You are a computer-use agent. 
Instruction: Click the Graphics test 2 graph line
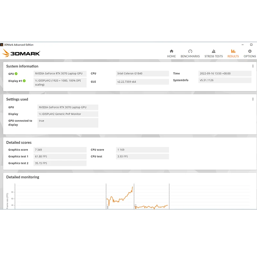tap(152, 207)
